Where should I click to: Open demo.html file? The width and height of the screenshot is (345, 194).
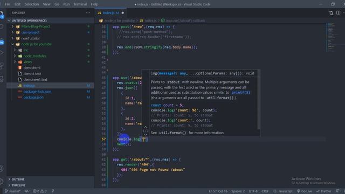32,68
